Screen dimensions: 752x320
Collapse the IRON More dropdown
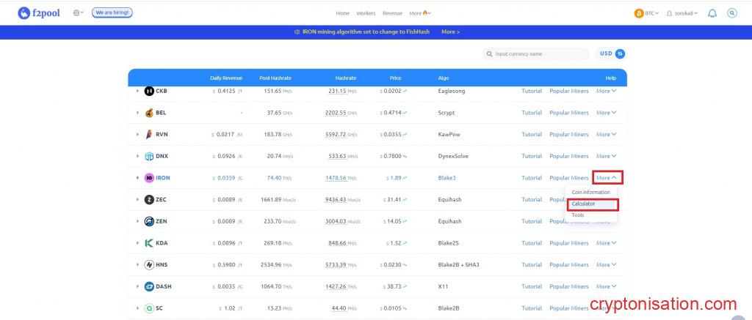[x=607, y=178]
